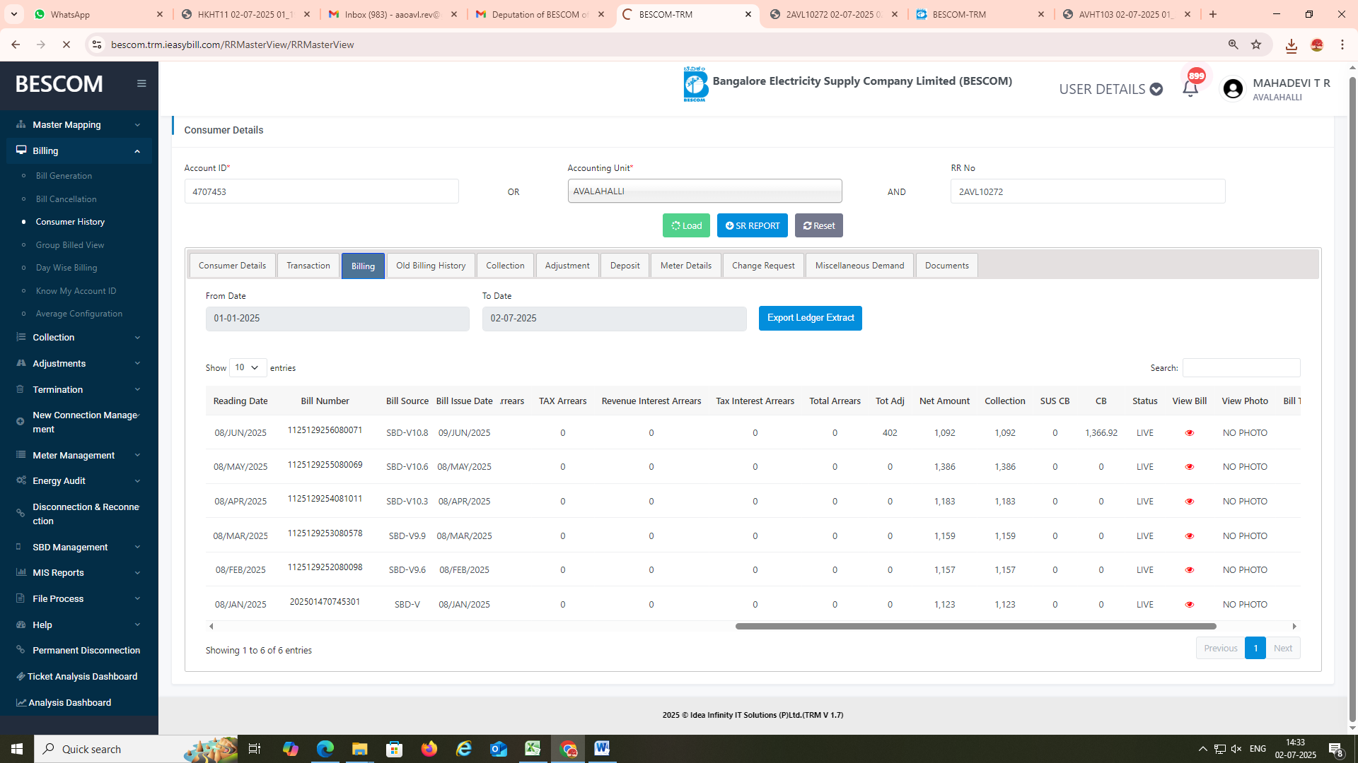Click the table Search input field

point(1241,368)
